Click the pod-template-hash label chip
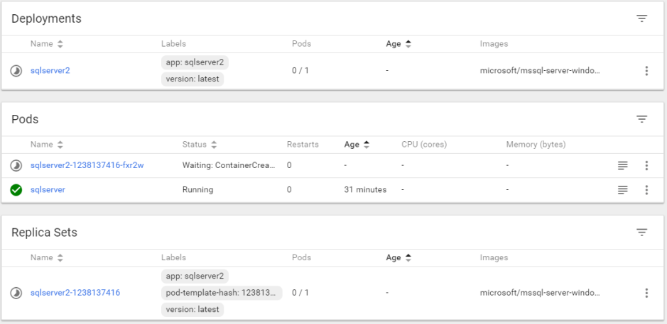The width and height of the screenshot is (667, 324). pyautogui.click(x=221, y=293)
